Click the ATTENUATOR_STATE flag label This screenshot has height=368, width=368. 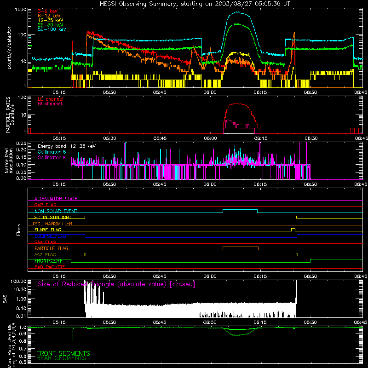[x=56, y=199]
